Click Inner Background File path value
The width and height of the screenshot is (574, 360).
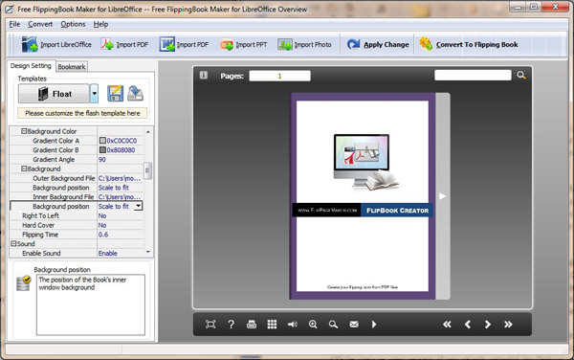pyautogui.click(x=120, y=197)
